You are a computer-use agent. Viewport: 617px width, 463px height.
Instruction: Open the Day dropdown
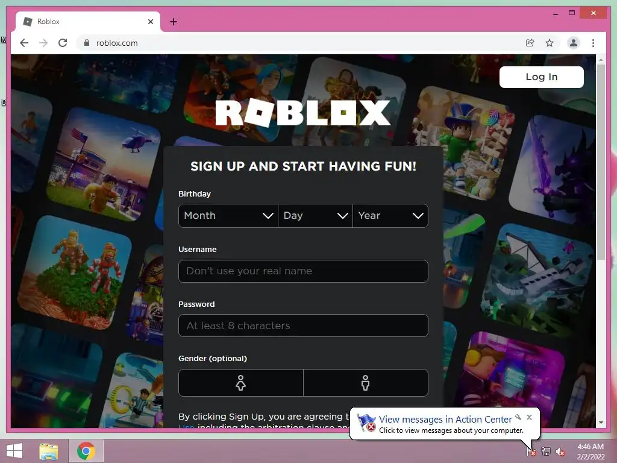(x=315, y=216)
